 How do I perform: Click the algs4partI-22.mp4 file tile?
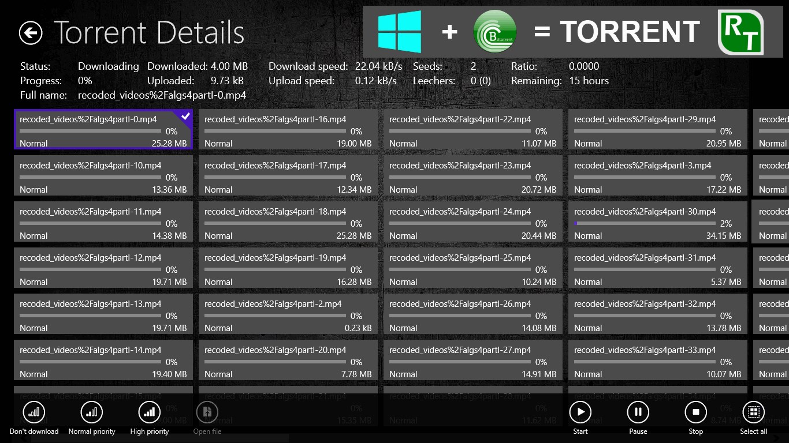pos(473,130)
